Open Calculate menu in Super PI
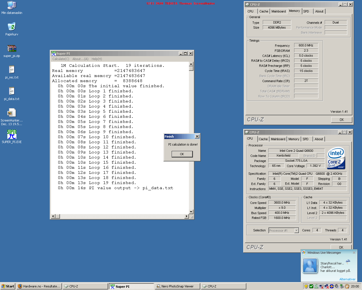362x290 pixels. pyautogui.click(x=61, y=59)
